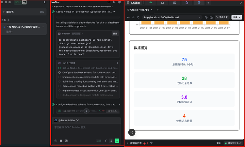Optimize the prompt with sparkle icon
The image size is (245, 147).
106,141
